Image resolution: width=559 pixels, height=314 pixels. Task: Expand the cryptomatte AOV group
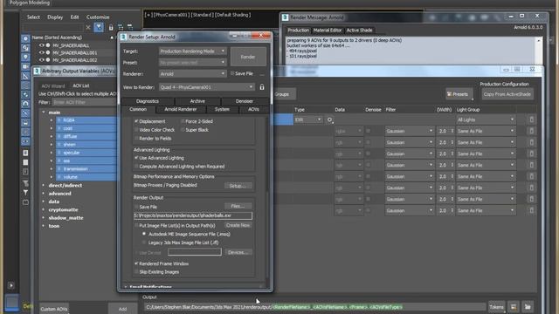point(44,209)
